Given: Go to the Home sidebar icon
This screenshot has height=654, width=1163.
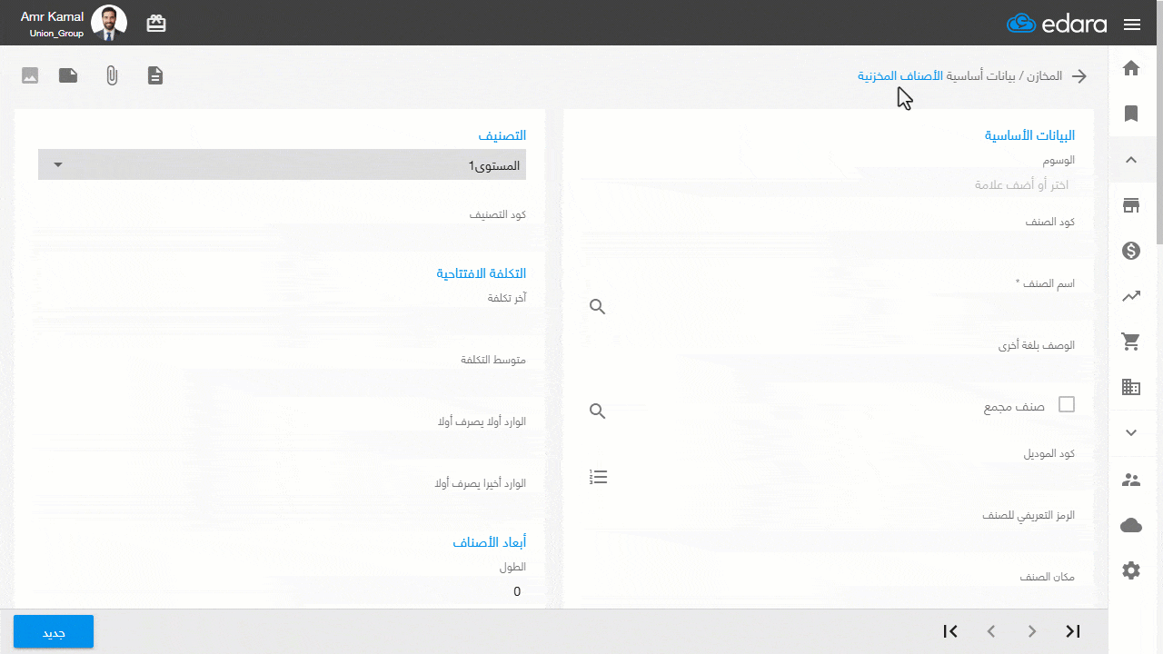Looking at the screenshot, I should point(1131,68).
